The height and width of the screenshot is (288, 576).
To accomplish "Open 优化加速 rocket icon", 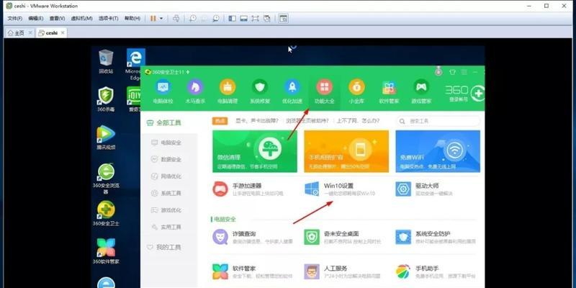I will pyautogui.click(x=292, y=91).
